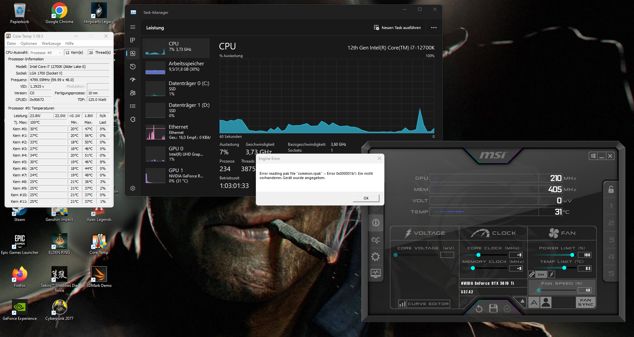
Task: Click the OC Scanner icon in Afterburner
Action: coord(375,240)
